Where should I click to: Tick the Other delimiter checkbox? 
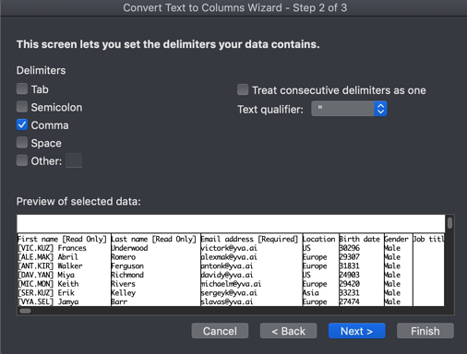coord(22,160)
